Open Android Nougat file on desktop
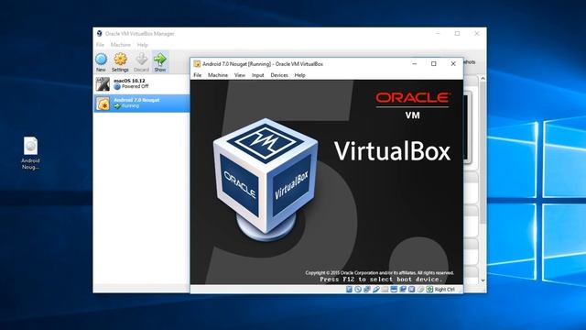586x330 pixels. tap(30, 153)
